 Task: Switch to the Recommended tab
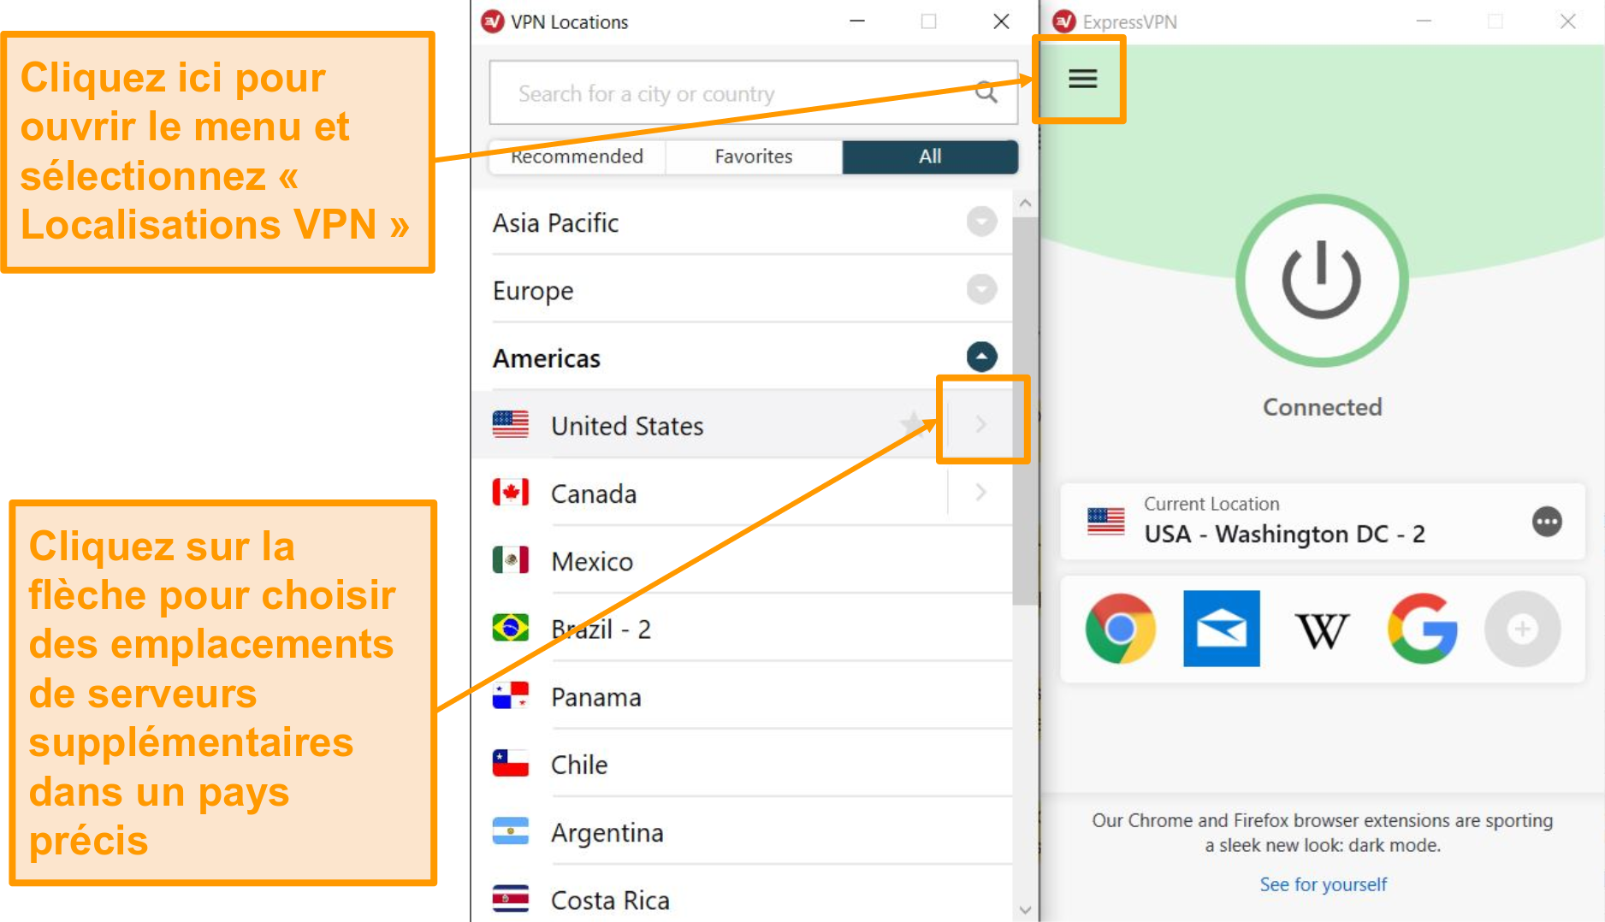coord(577,157)
